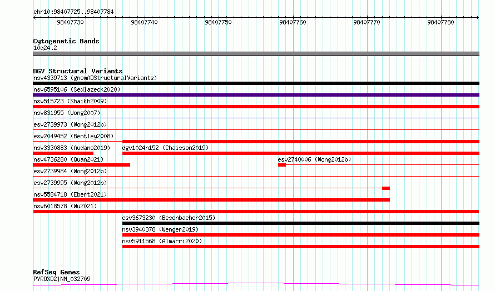Click the gray 10q24.2 cytogenetic band bar
This screenshot has width=495, height=291.
click(x=256, y=54)
